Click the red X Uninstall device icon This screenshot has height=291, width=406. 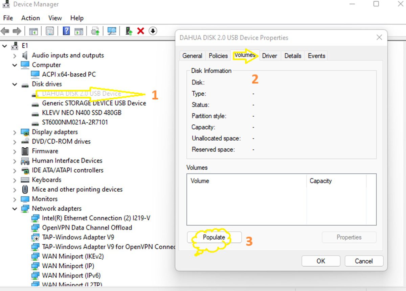(x=141, y=31)
